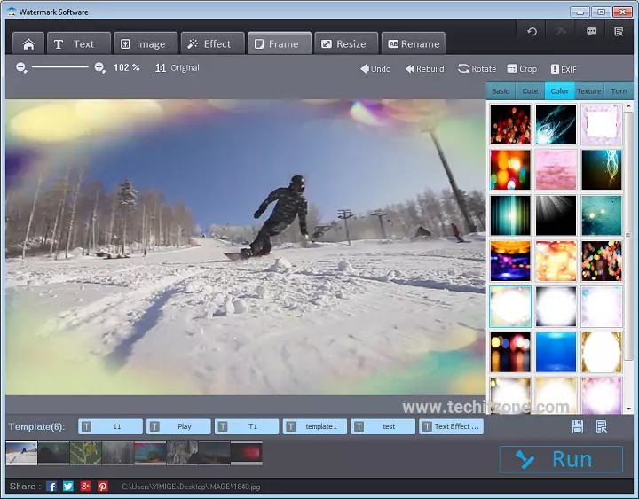This screenshot has width=639, height=499.
Task: Apply the template1 text template
Action: pos(315,426)
